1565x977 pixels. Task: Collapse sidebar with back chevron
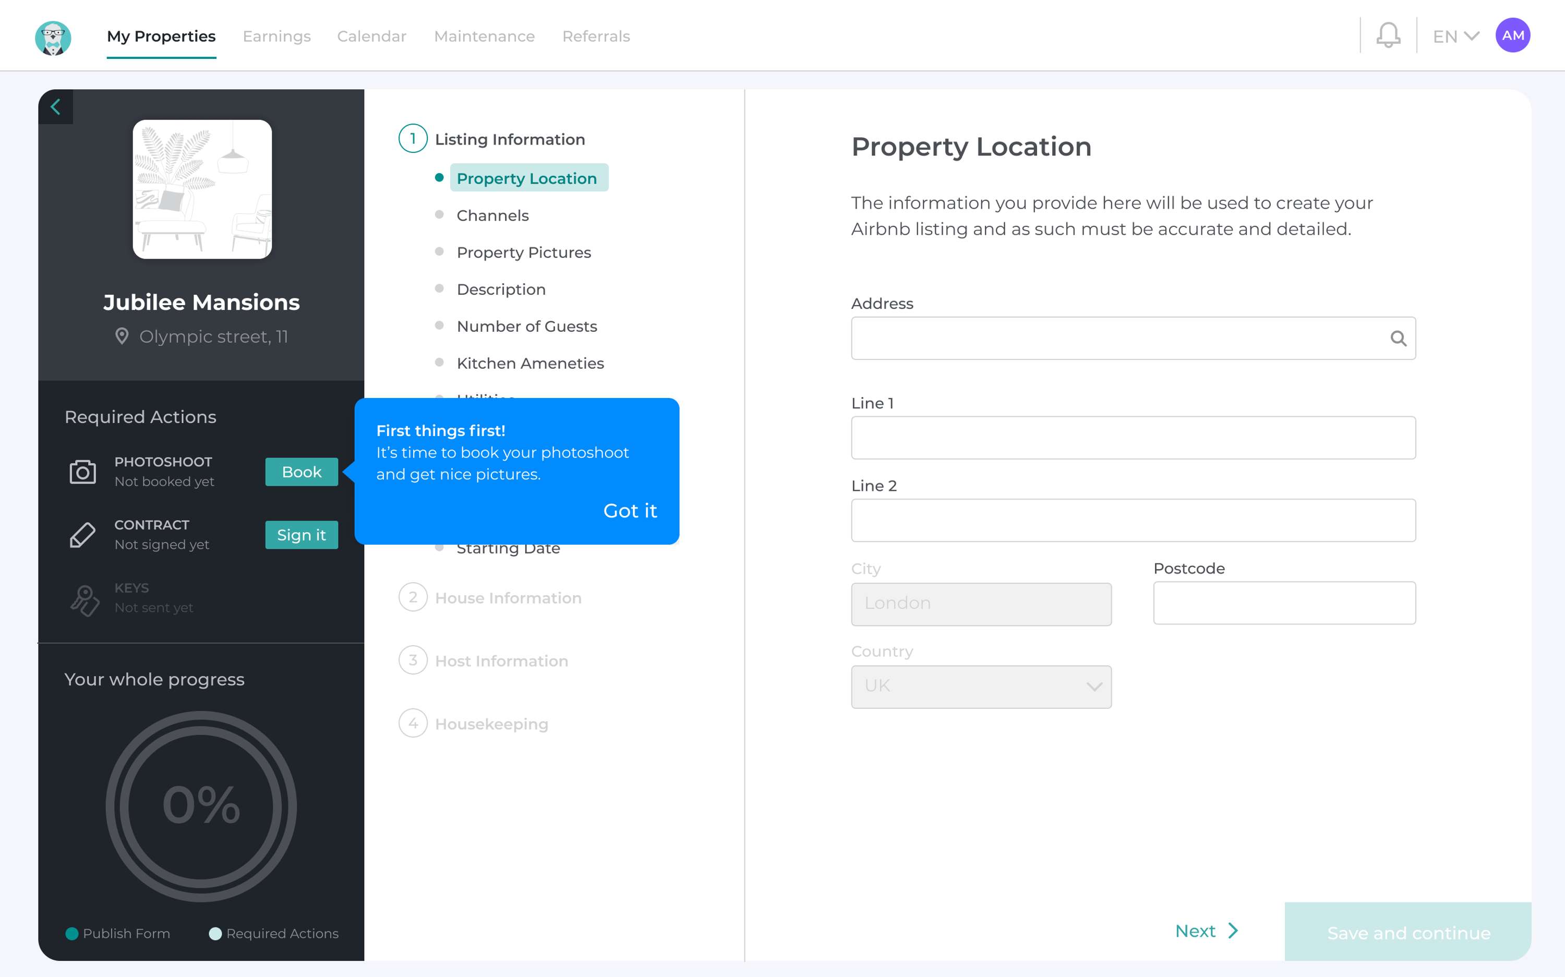pos(56,106)
